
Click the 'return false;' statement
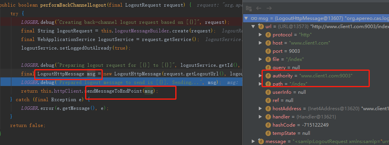point(28,125)
